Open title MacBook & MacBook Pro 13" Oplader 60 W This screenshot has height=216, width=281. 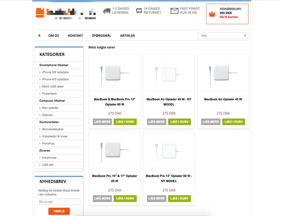pos(115,102)
